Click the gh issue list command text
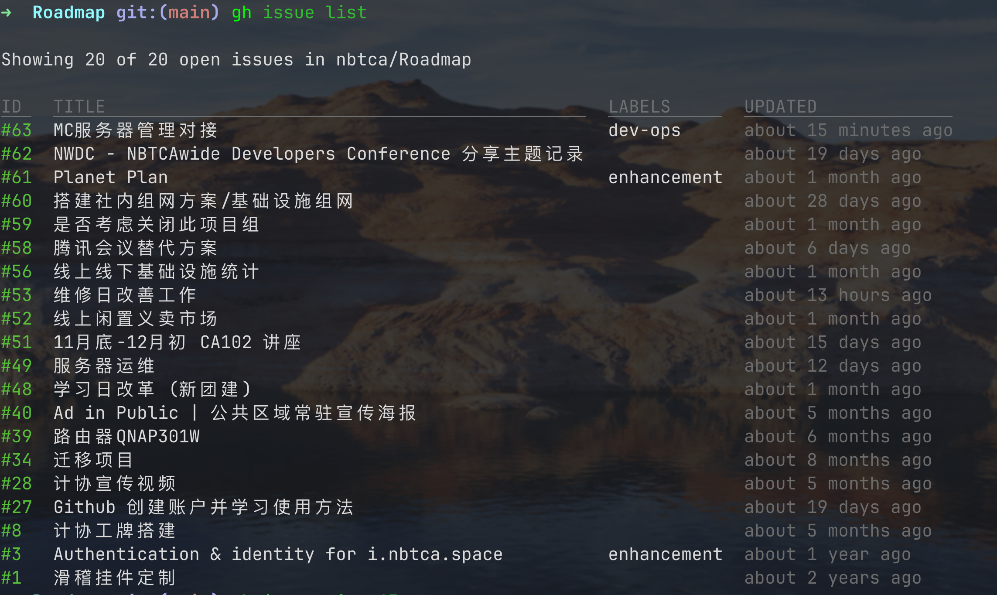The width and height of the screenshot is (997, 595). tap(299, 13)
